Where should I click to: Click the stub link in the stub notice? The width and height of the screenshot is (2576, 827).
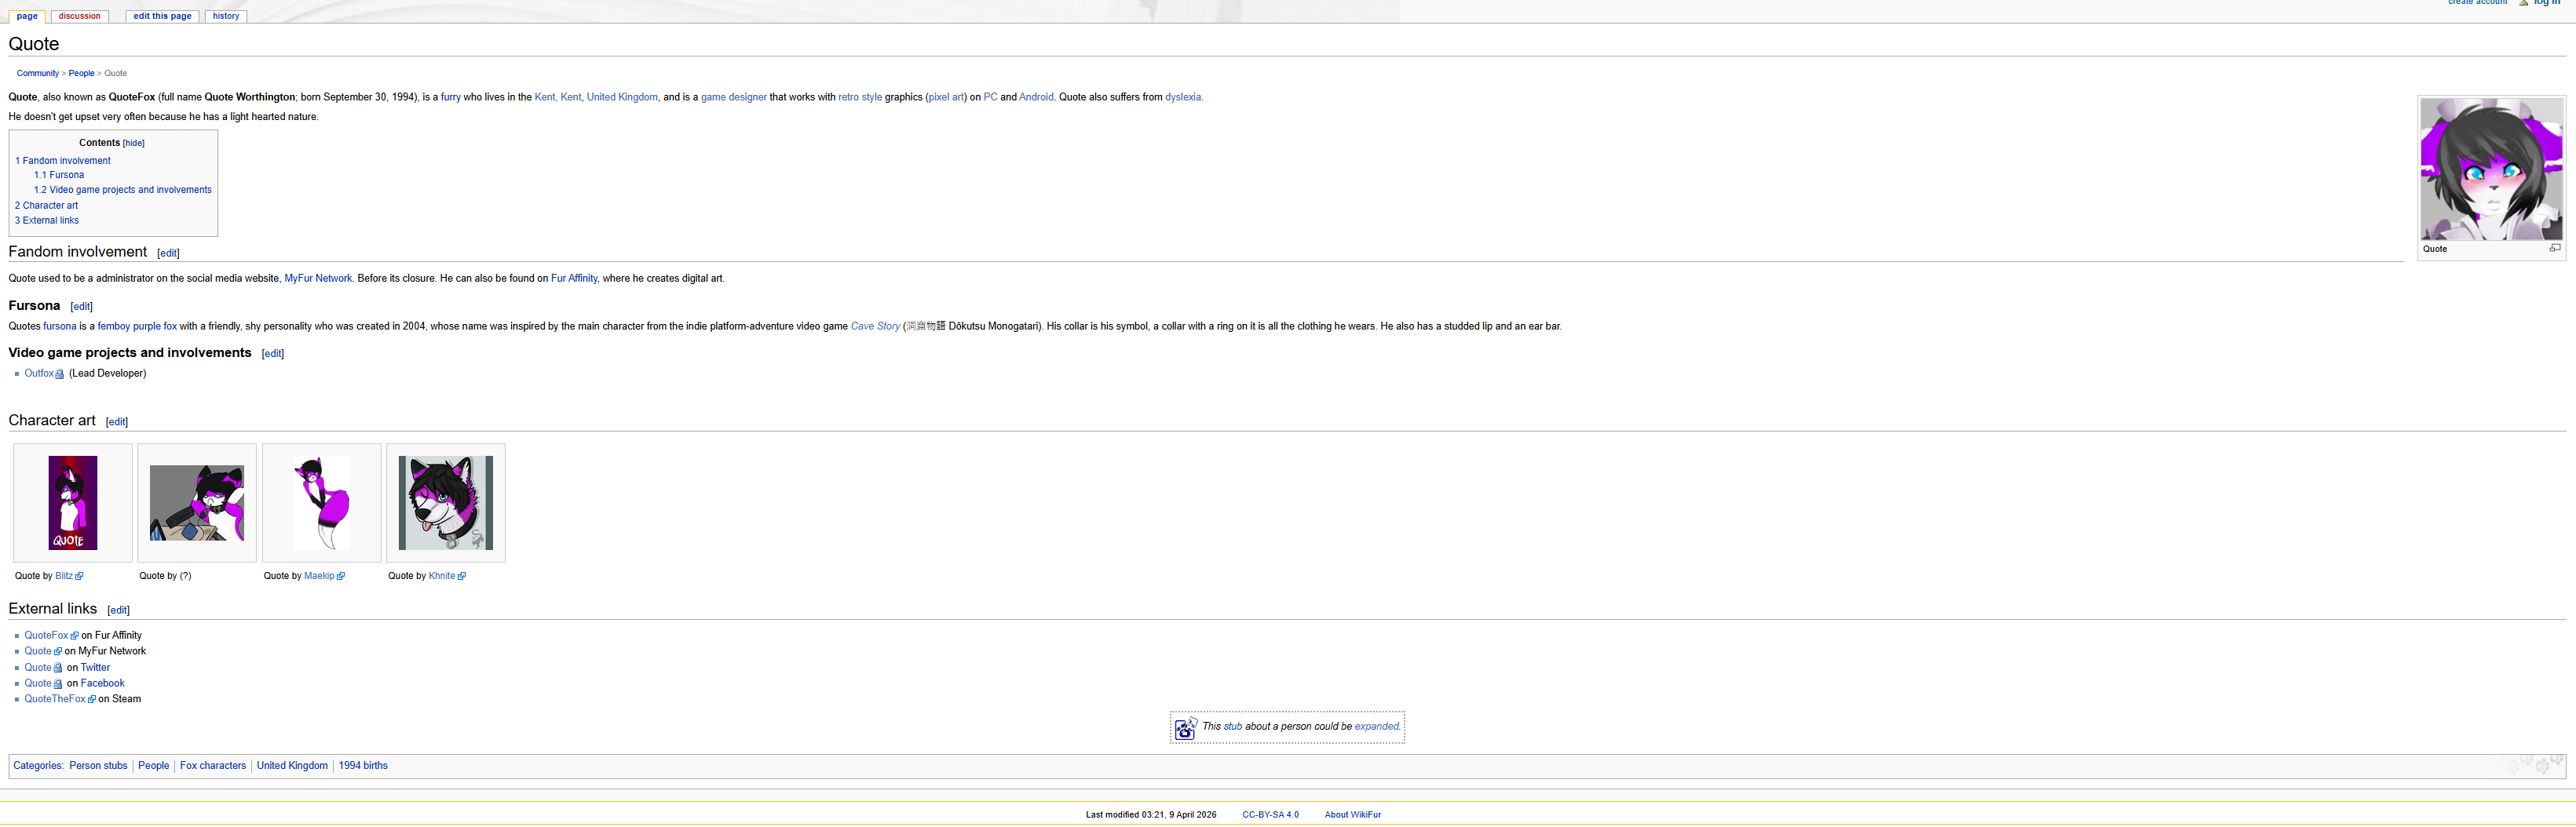[x=1233, y=727]
